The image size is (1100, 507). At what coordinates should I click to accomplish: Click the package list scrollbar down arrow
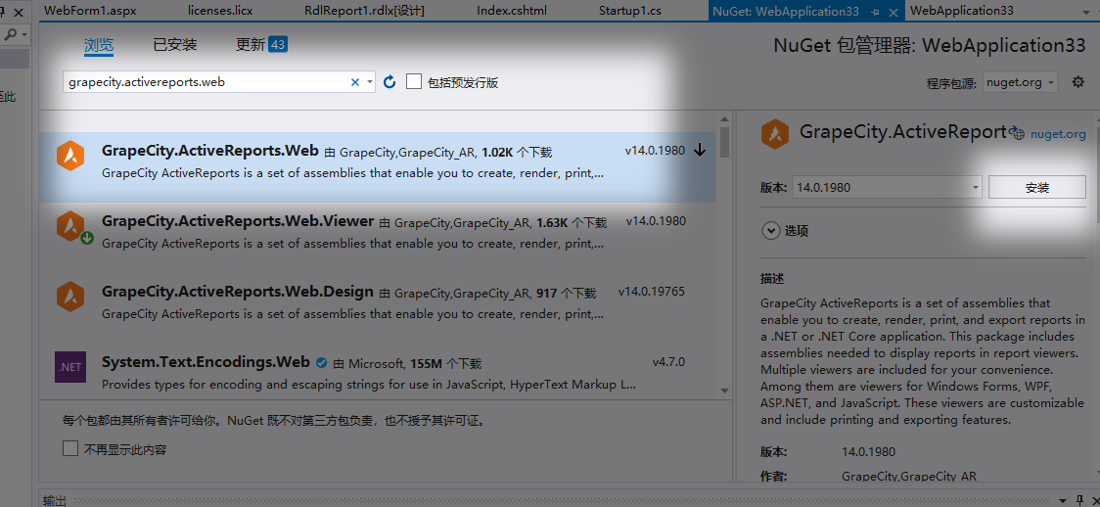tap(724, 390)
